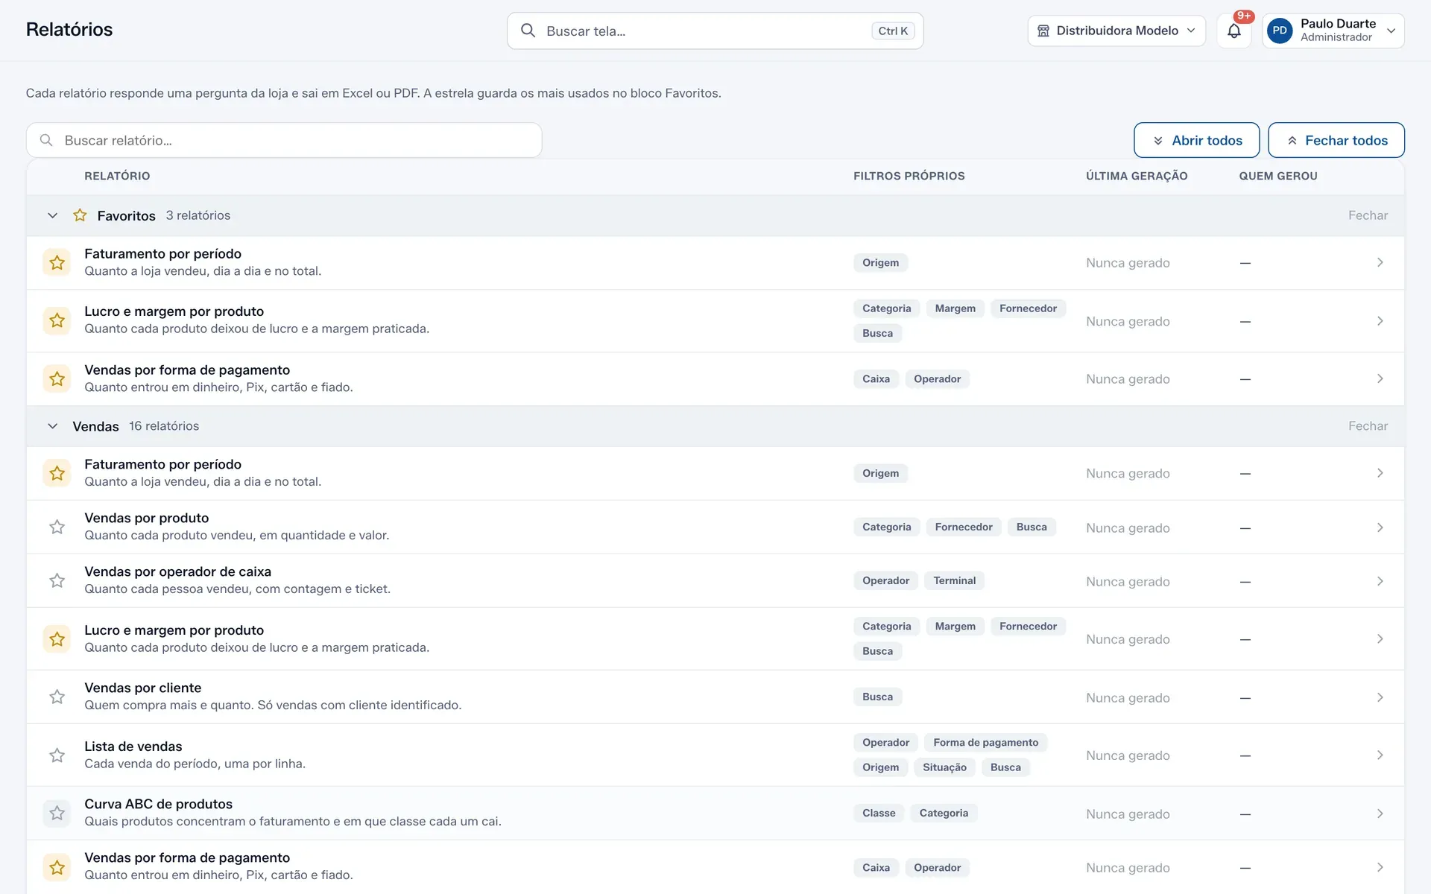Viewport: 1431px width, 894px height.
Task: Favorite the Vendas por cliente report
Action: pos(57,697)
